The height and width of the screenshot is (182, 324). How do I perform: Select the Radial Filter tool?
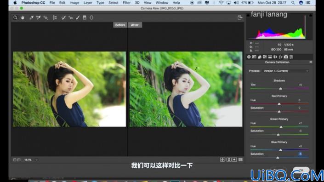tap(91, 17)
